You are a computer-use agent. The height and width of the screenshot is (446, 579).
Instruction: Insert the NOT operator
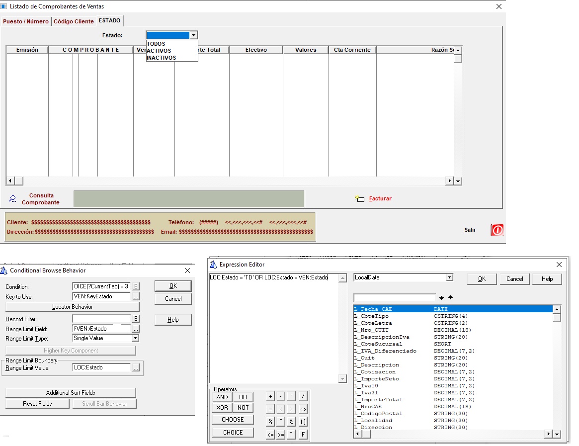(x=243, y=408)
